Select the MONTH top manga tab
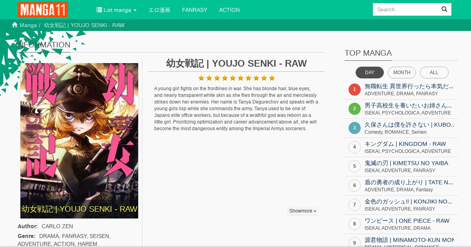Viewport: 471px width, 247px height. click(402, 73)
